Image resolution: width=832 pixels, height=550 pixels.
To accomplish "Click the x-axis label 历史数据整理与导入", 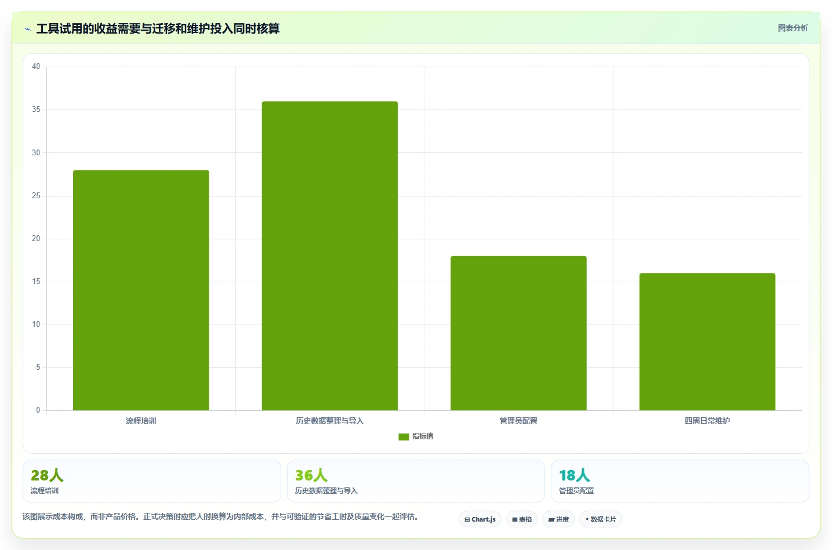I will pyautogui.click(x=330, y=421).
